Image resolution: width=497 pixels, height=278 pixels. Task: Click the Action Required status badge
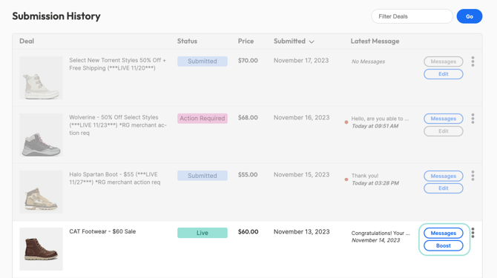[203, 119]
